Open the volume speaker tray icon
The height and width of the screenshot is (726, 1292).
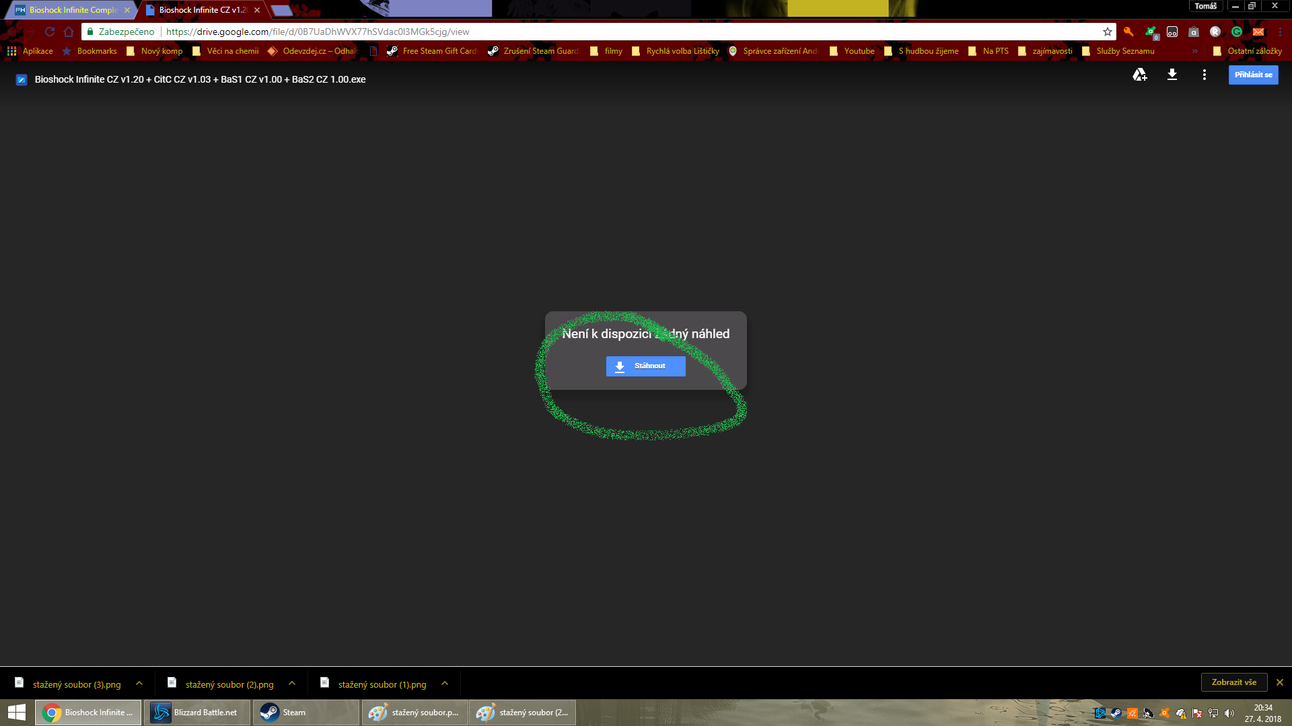[1229, 713]
